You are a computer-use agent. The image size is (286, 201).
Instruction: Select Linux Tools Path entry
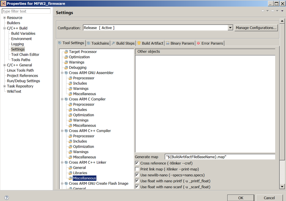pos(20,70)
